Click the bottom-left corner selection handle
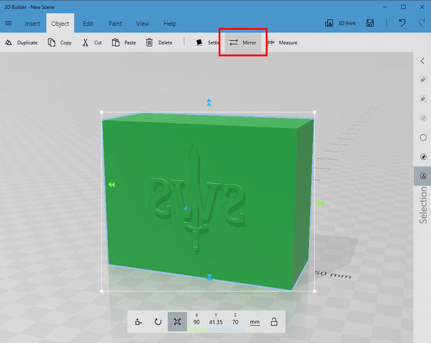431x343 pixels. [102, 291]
